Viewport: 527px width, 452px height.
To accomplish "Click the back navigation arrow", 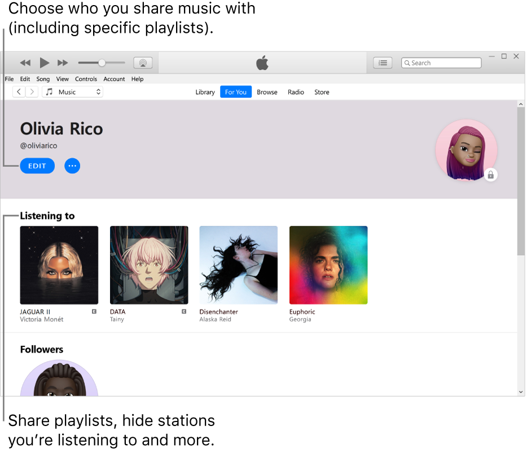I will click(19, 91).
